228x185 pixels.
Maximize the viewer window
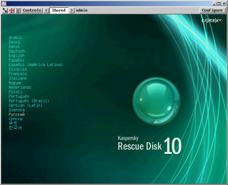tap(219, 3)
